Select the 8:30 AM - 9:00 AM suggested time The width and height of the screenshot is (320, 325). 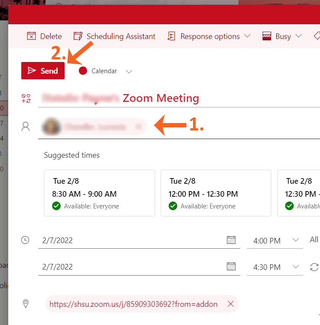coord(99,193)
